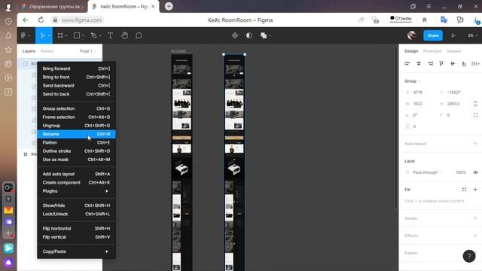The height and width of the screenshot is (271, 482).
Task: Open the Page 1 dropdown
Action: pyautogui.click(x=88, y=51)
